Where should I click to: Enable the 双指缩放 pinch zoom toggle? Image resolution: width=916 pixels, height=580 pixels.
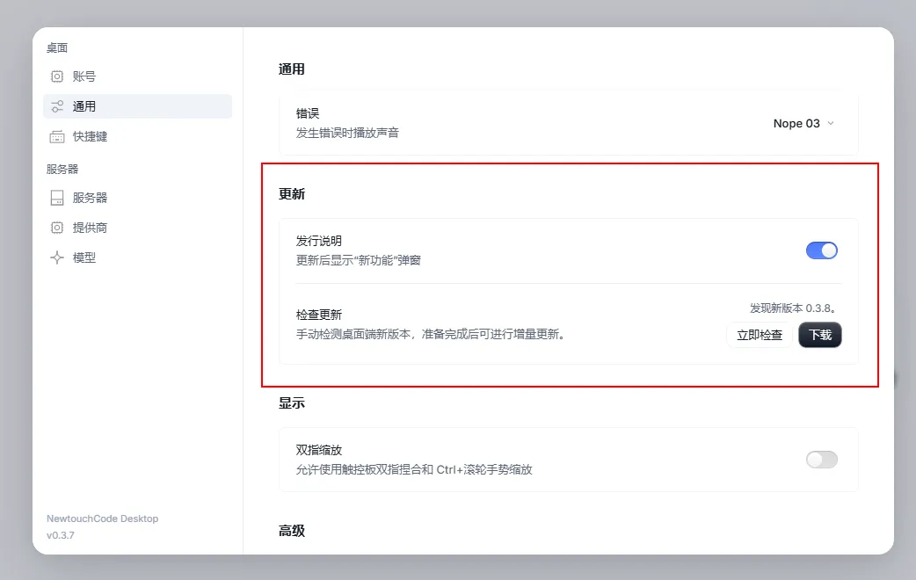coord(821,460)
